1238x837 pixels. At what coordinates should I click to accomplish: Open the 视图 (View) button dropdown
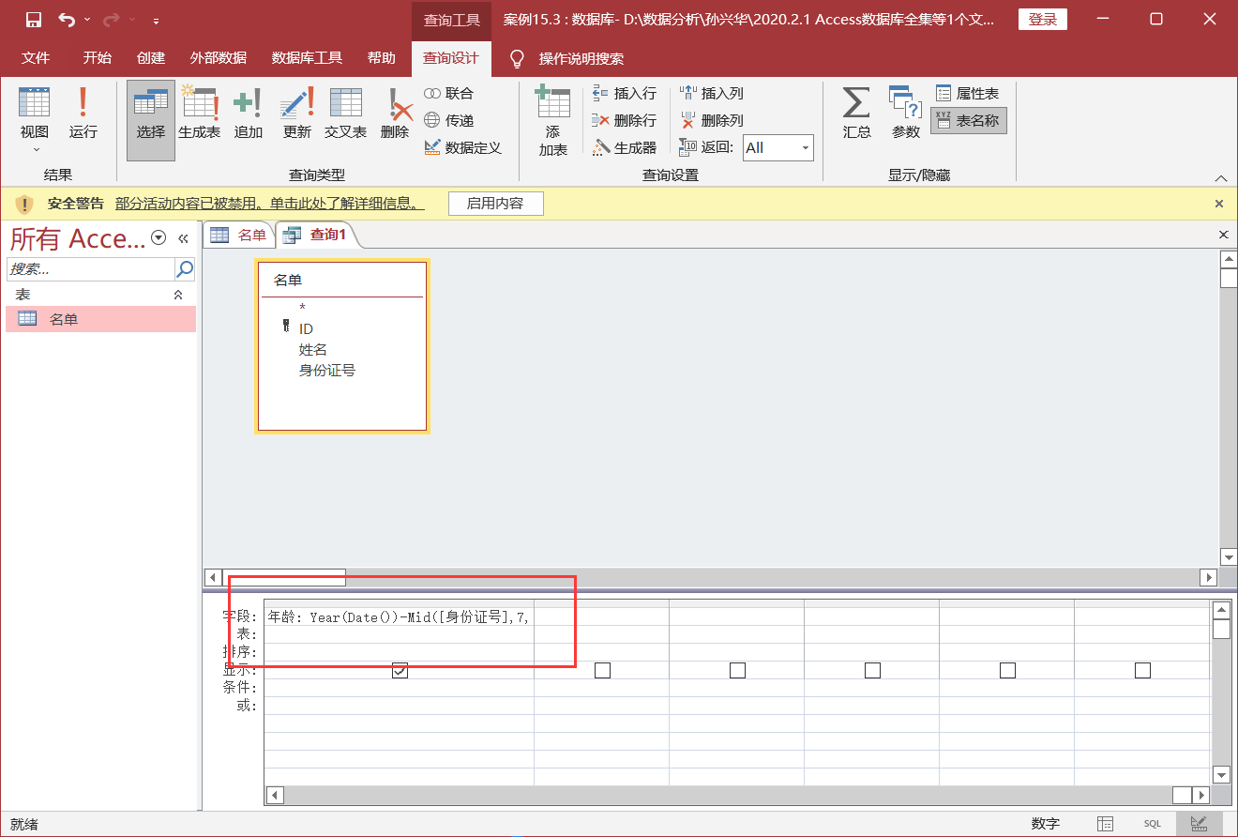tap(36, 149)
